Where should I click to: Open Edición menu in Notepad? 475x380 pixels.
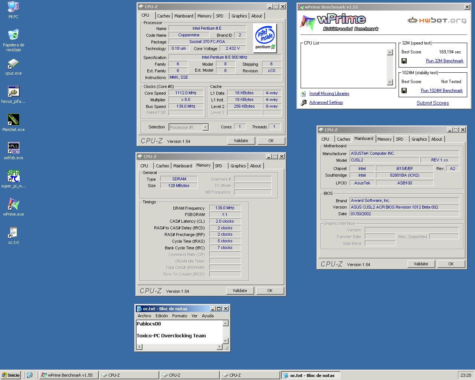pos(161,316)
